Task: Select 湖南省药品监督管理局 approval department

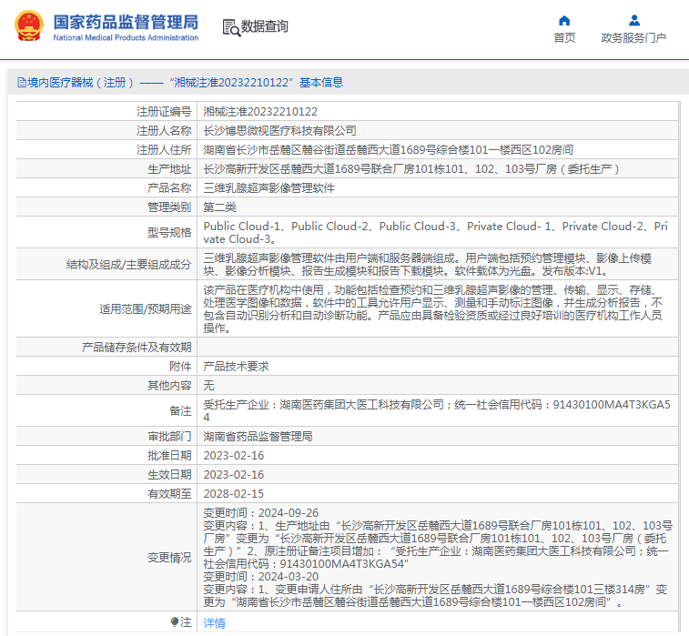Action: [258, 436]
